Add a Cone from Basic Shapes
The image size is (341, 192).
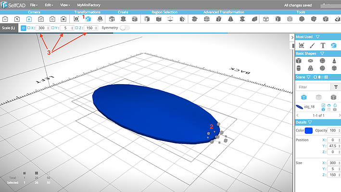334,61
